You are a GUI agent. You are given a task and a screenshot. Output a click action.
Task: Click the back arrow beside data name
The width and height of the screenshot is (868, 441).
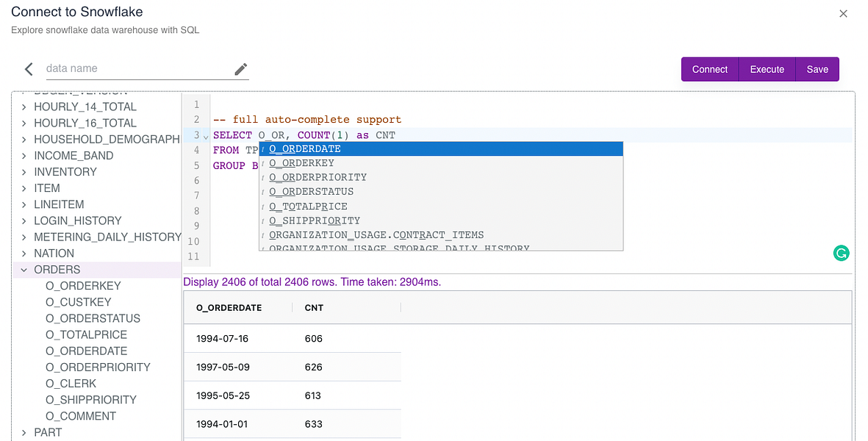pyautogui.click(x=29, y=69)
